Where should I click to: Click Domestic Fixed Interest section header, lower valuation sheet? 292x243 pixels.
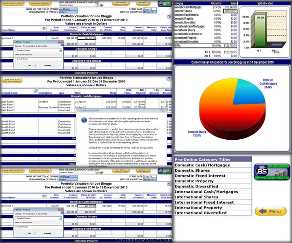pos(86,229)
